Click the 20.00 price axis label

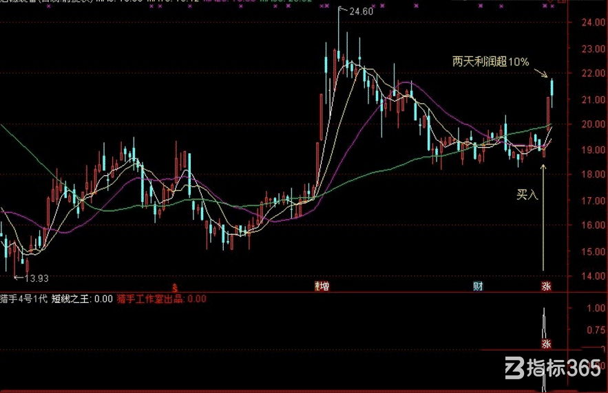pyautogui.click(x=594, y=124)
